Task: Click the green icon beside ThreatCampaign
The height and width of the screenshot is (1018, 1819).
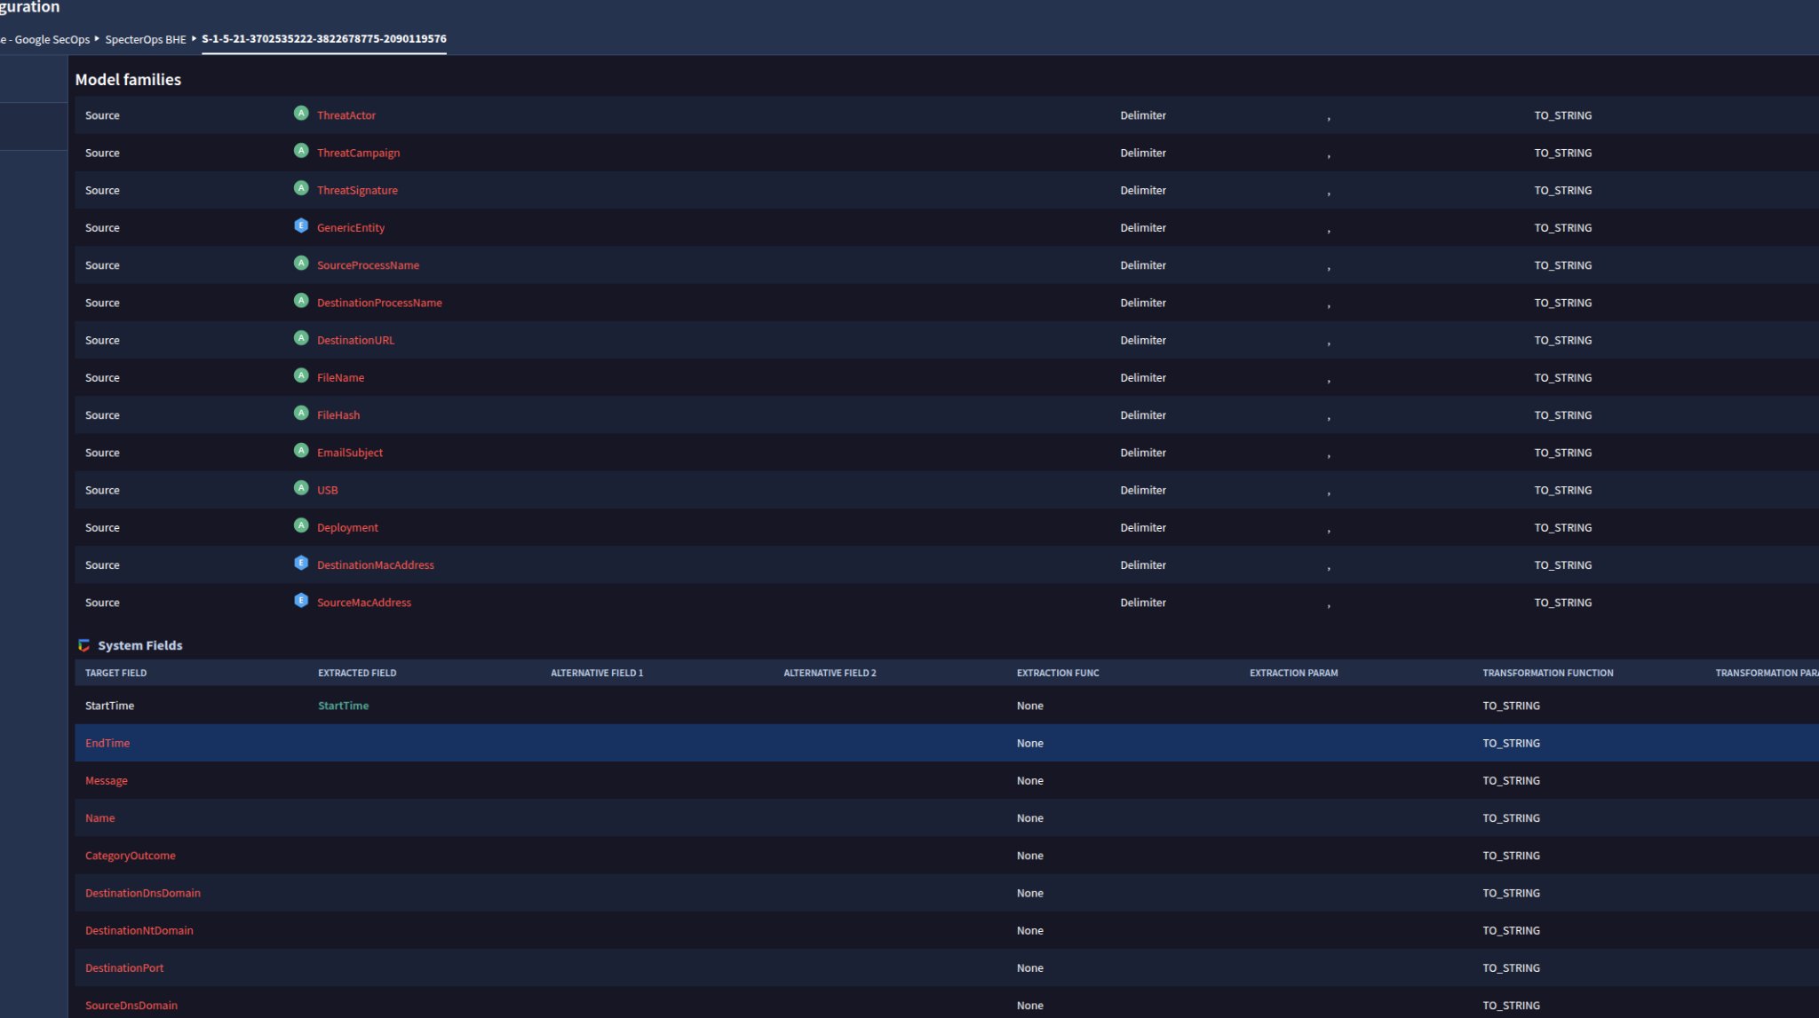Action: pos(301,151)
